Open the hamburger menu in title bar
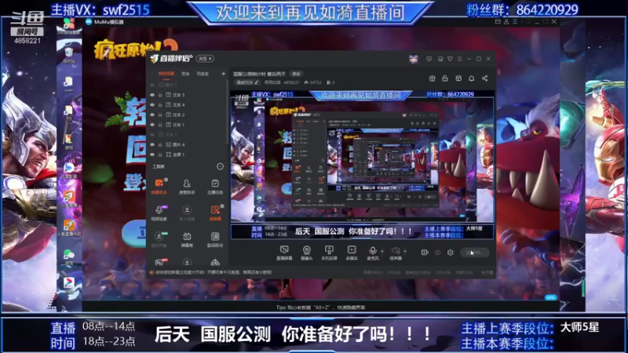The image size is (628, 353). [x=460, y=59]
